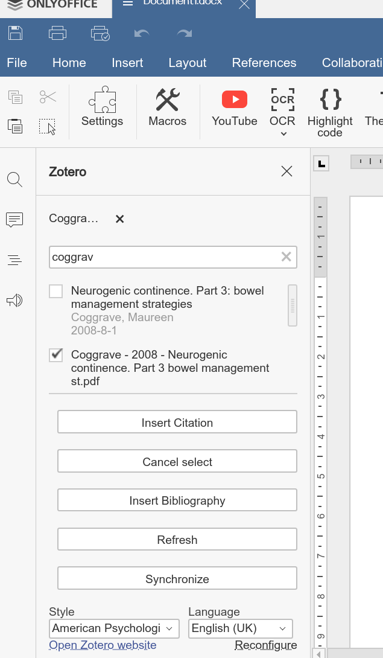Click the Coggrave, Maureen author text
The image size is (383, 658).
tap(122, 318)
